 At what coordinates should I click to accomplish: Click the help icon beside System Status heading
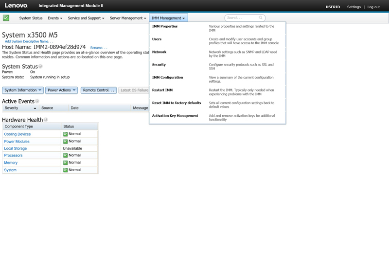(40, 66)
